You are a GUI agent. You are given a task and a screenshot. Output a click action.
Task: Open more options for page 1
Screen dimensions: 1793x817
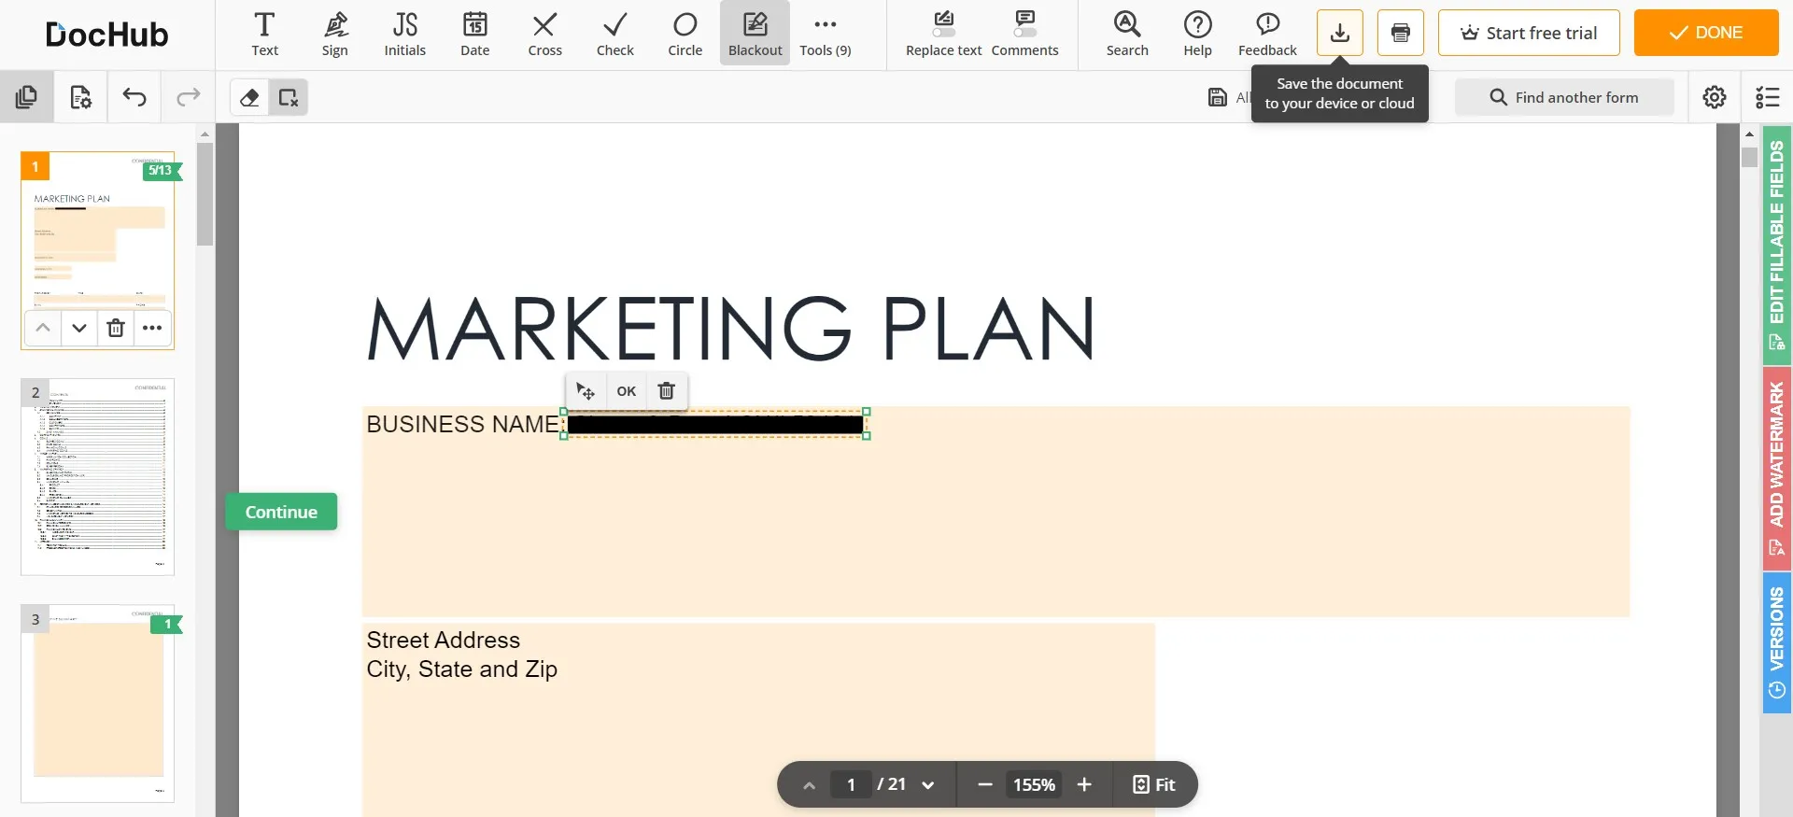pos(152,328)
